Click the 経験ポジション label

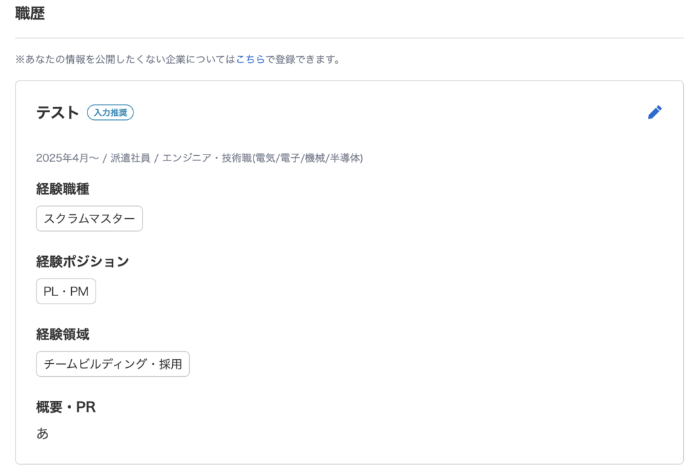82,262
